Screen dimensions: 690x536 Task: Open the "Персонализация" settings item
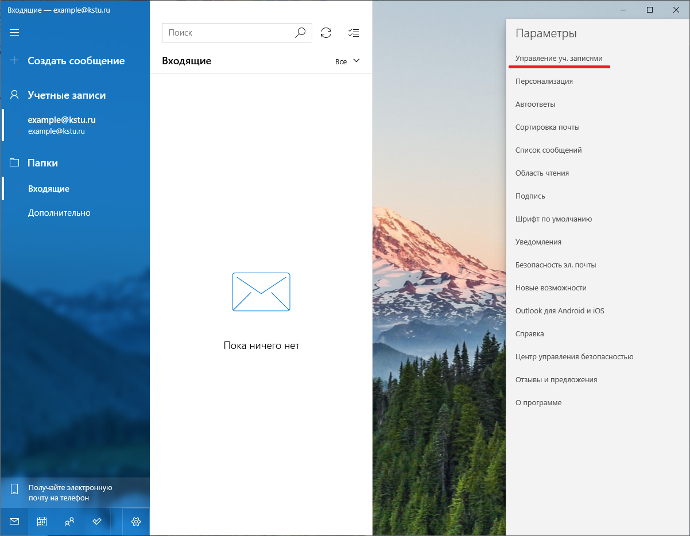(544, 81)
